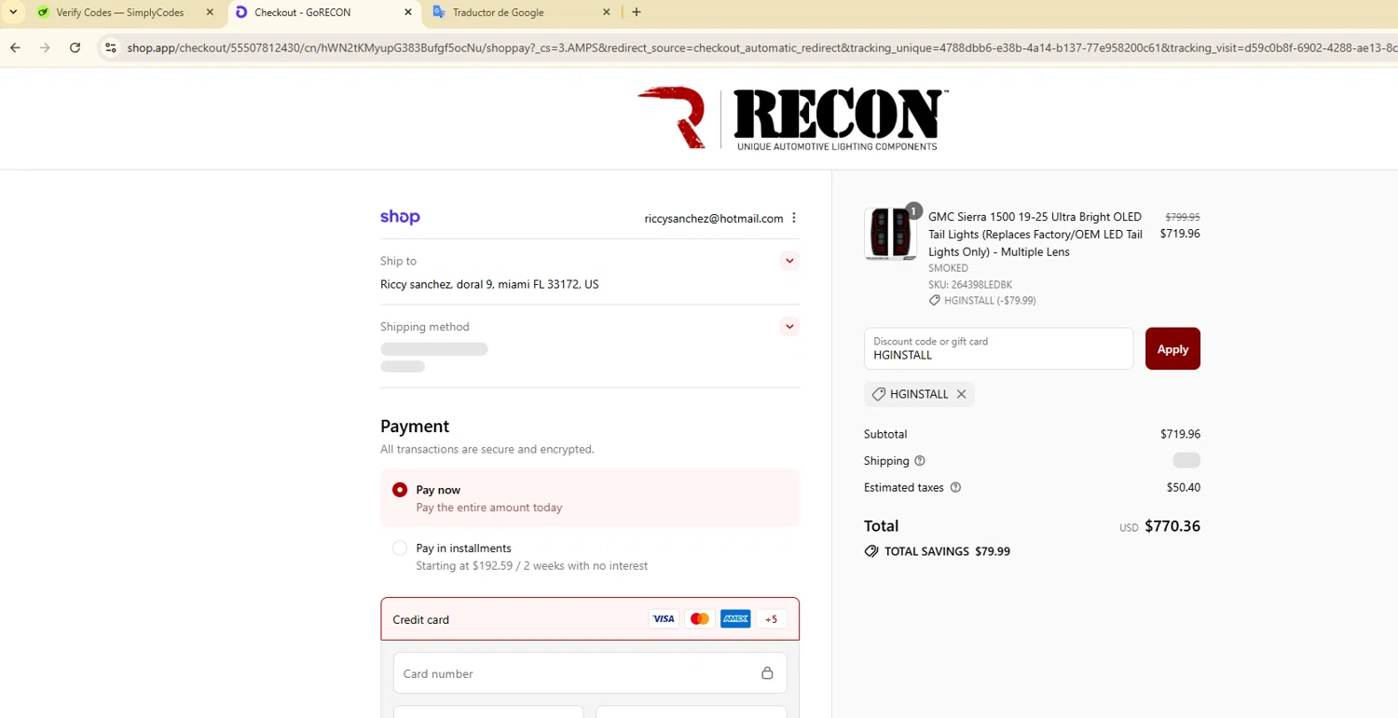1398x718 pixels.
Task: Select Pay in installments option
Action: 590,557
